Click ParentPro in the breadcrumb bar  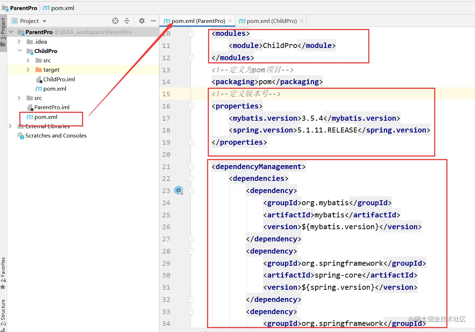coord(20,8)
